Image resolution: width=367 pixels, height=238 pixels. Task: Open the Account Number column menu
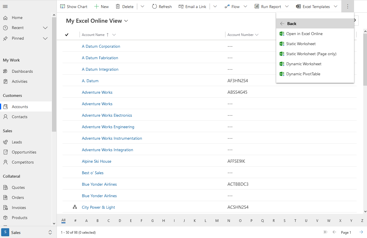pos(257,34)
